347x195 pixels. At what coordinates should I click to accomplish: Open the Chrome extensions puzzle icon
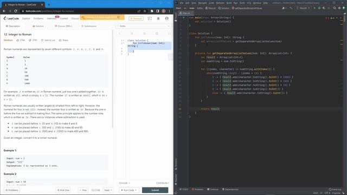click(x=152, y=11)
